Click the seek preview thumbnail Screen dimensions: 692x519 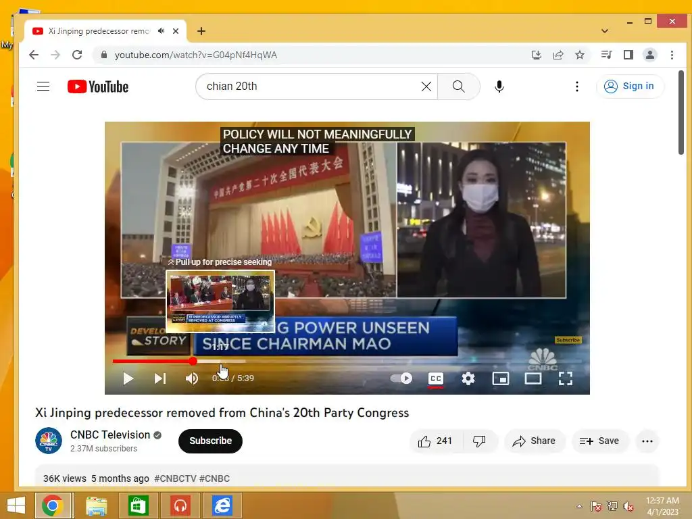[220, 301]
